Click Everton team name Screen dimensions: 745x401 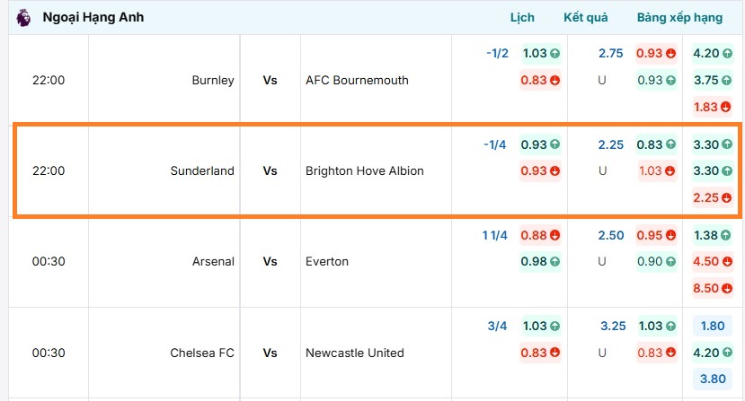pos(327,261)
